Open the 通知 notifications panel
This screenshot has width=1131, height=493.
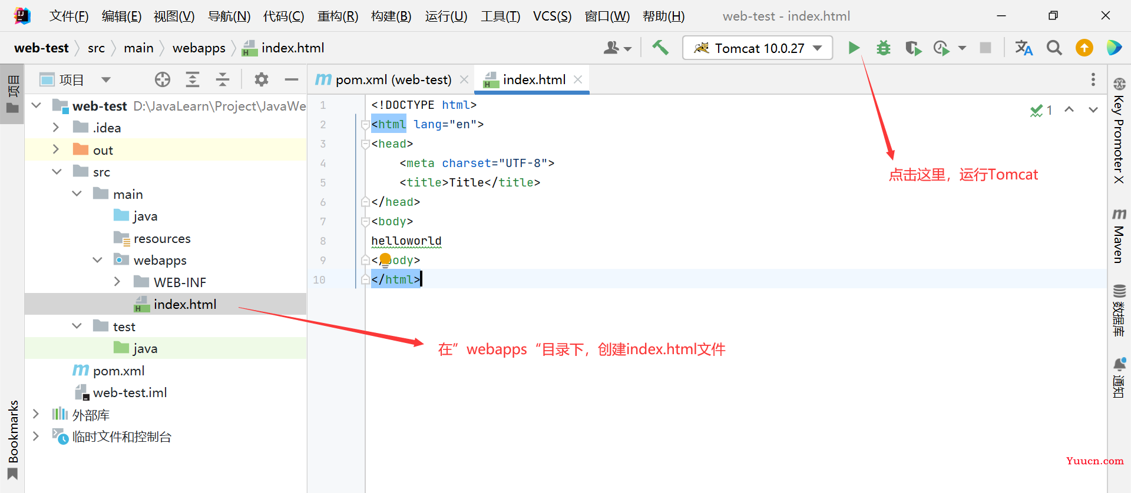[x=1119, y=378]
